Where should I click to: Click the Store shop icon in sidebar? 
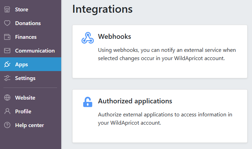coord(7,10)
